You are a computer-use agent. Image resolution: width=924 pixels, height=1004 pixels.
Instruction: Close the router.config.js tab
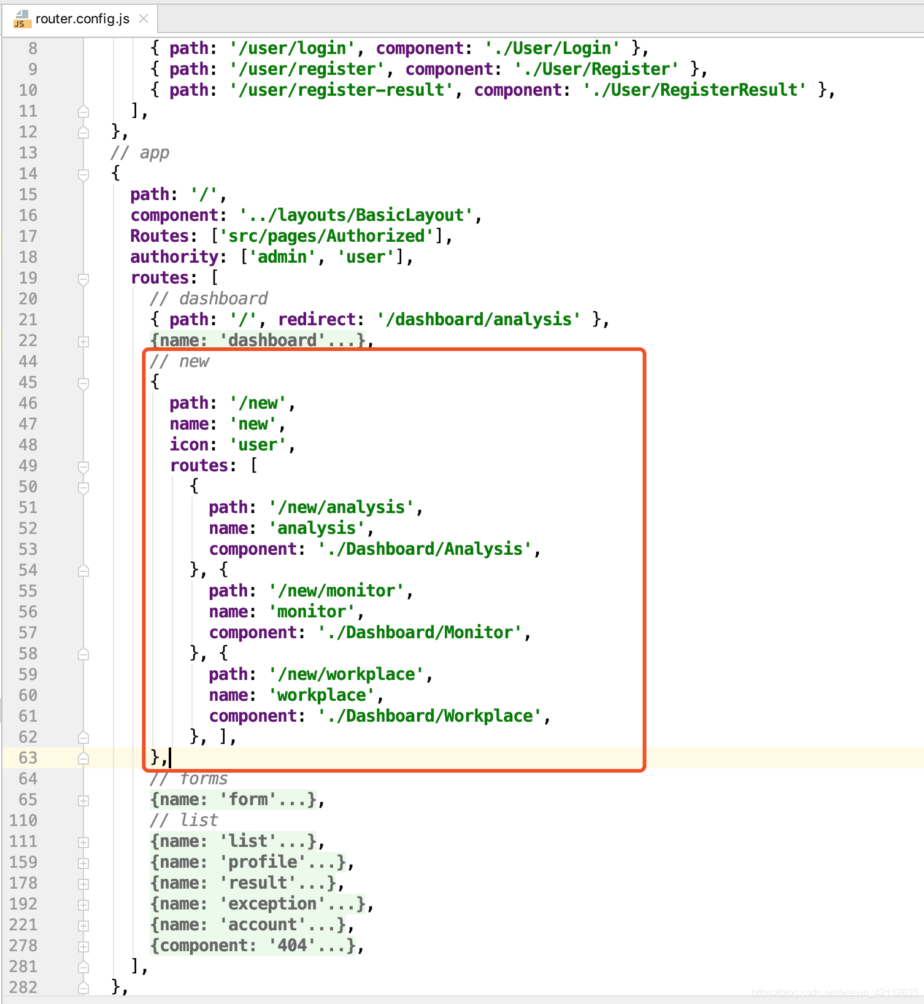coord(144,18)
